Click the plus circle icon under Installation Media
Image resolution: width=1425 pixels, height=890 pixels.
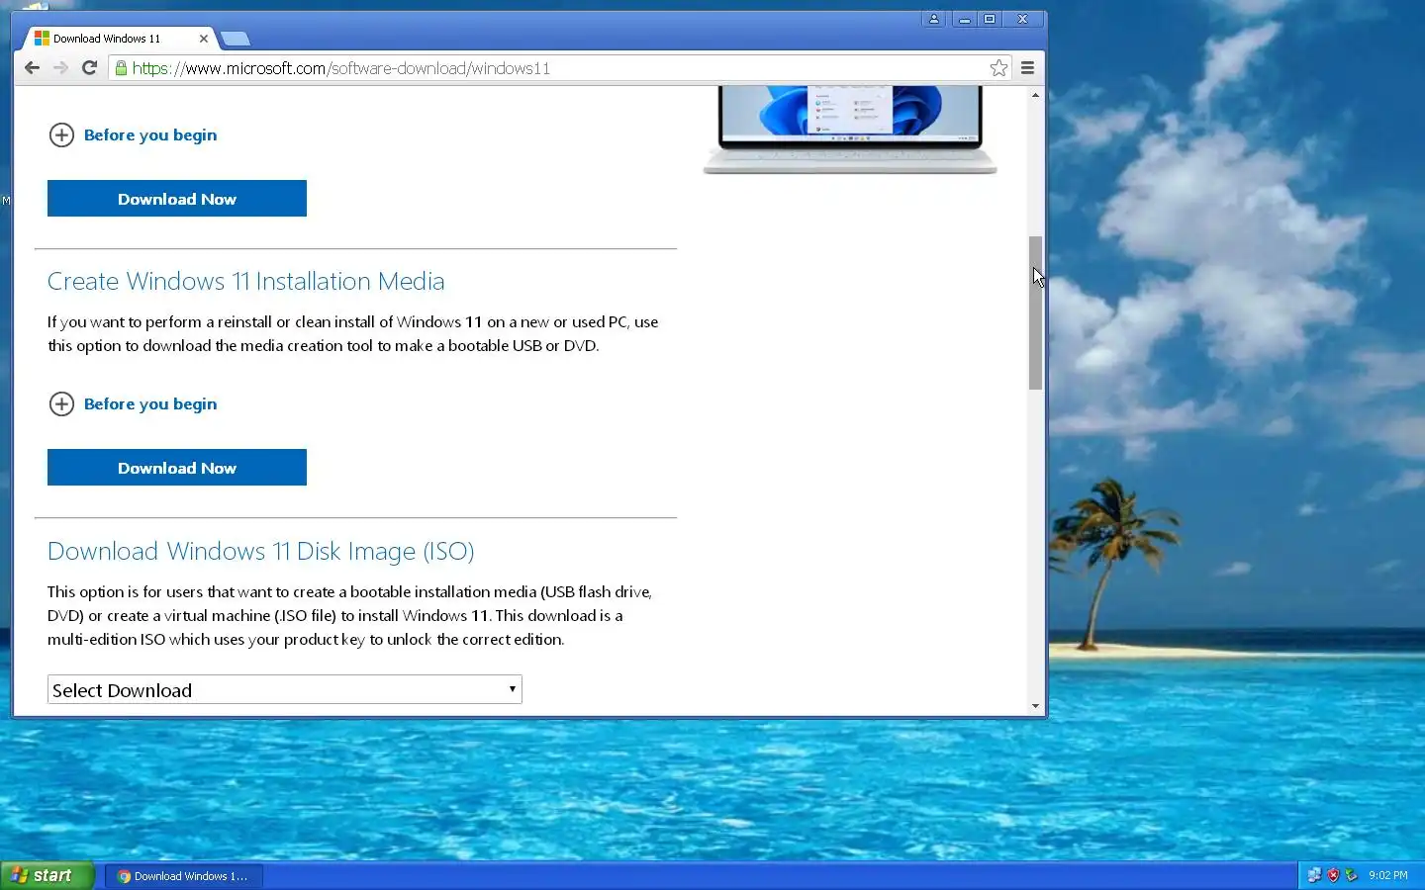click(x=61, y=404)
